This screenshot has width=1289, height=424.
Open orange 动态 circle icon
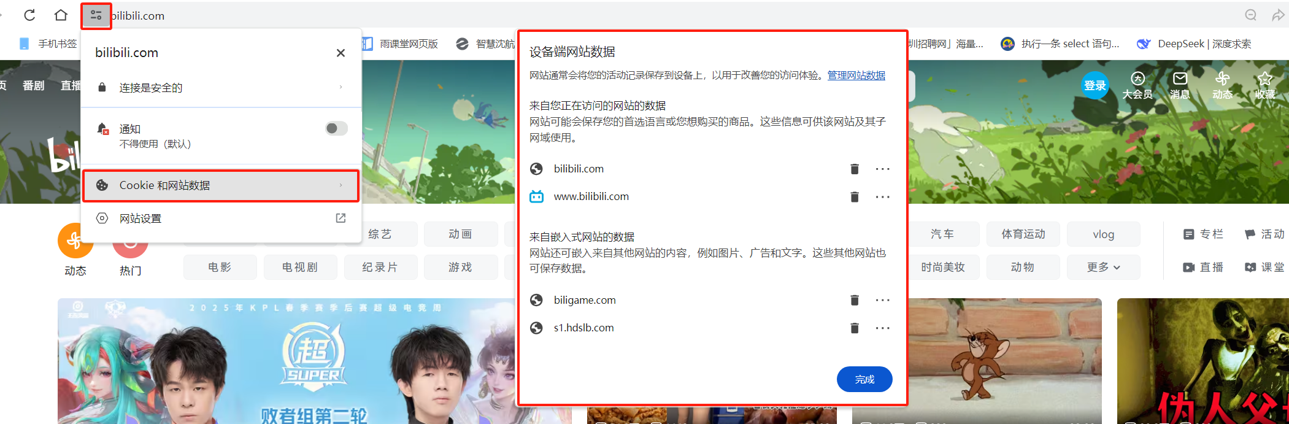(75, 241)
